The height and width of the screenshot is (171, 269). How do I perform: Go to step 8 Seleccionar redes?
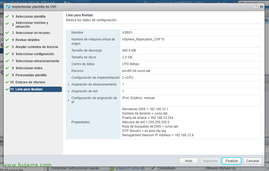pyautogui.click(x=29, y=68)
